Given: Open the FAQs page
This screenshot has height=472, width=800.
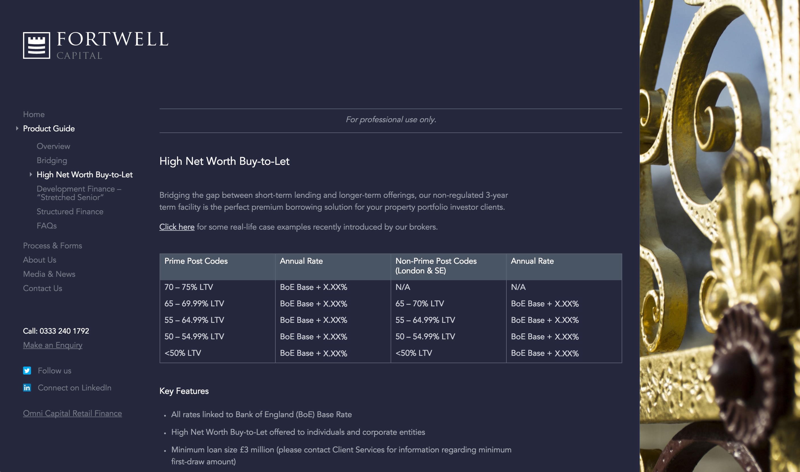Looking at the screenshot, I should point(46,226).
